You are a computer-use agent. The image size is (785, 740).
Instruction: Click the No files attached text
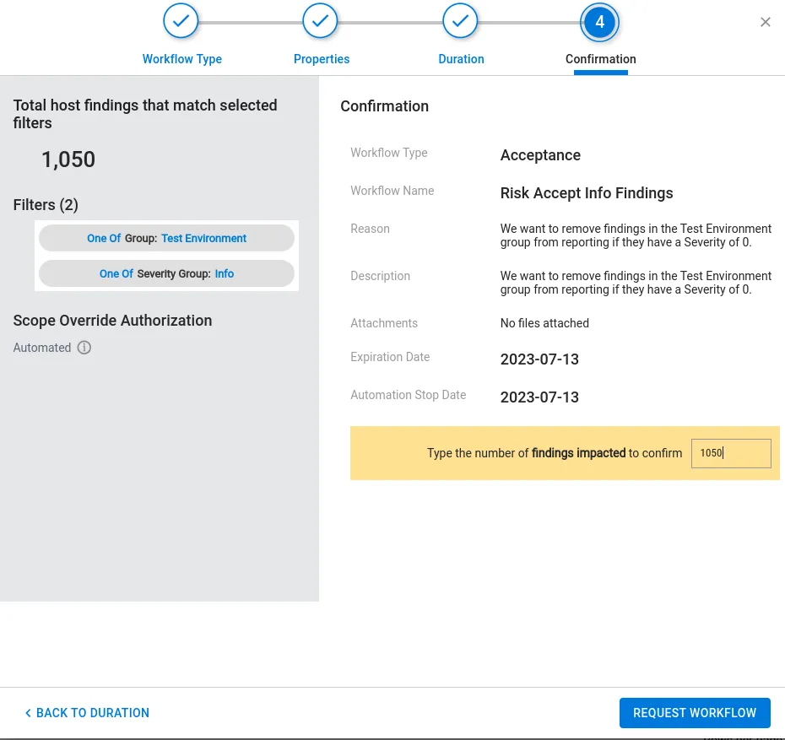(x=544, y=323)
